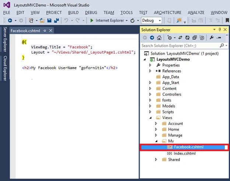Select the fonts folder
The width and height of the screenshot is (230, 181).
pyautogui.click(x=167, y=100)
